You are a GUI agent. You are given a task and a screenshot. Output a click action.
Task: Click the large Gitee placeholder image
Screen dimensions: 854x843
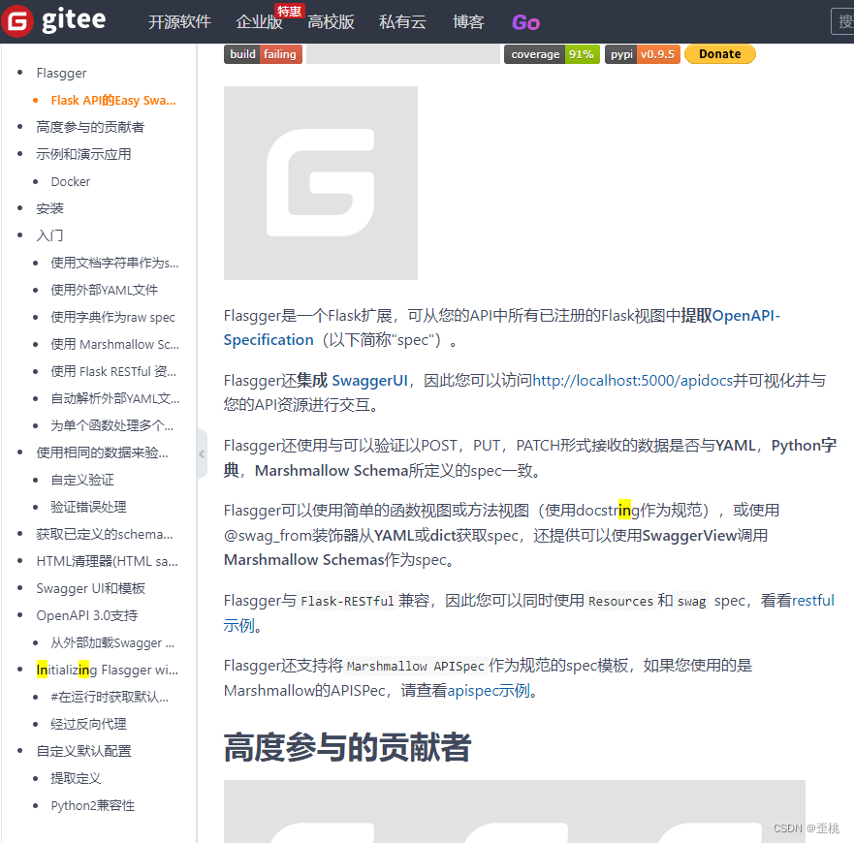tap(321, 183)
